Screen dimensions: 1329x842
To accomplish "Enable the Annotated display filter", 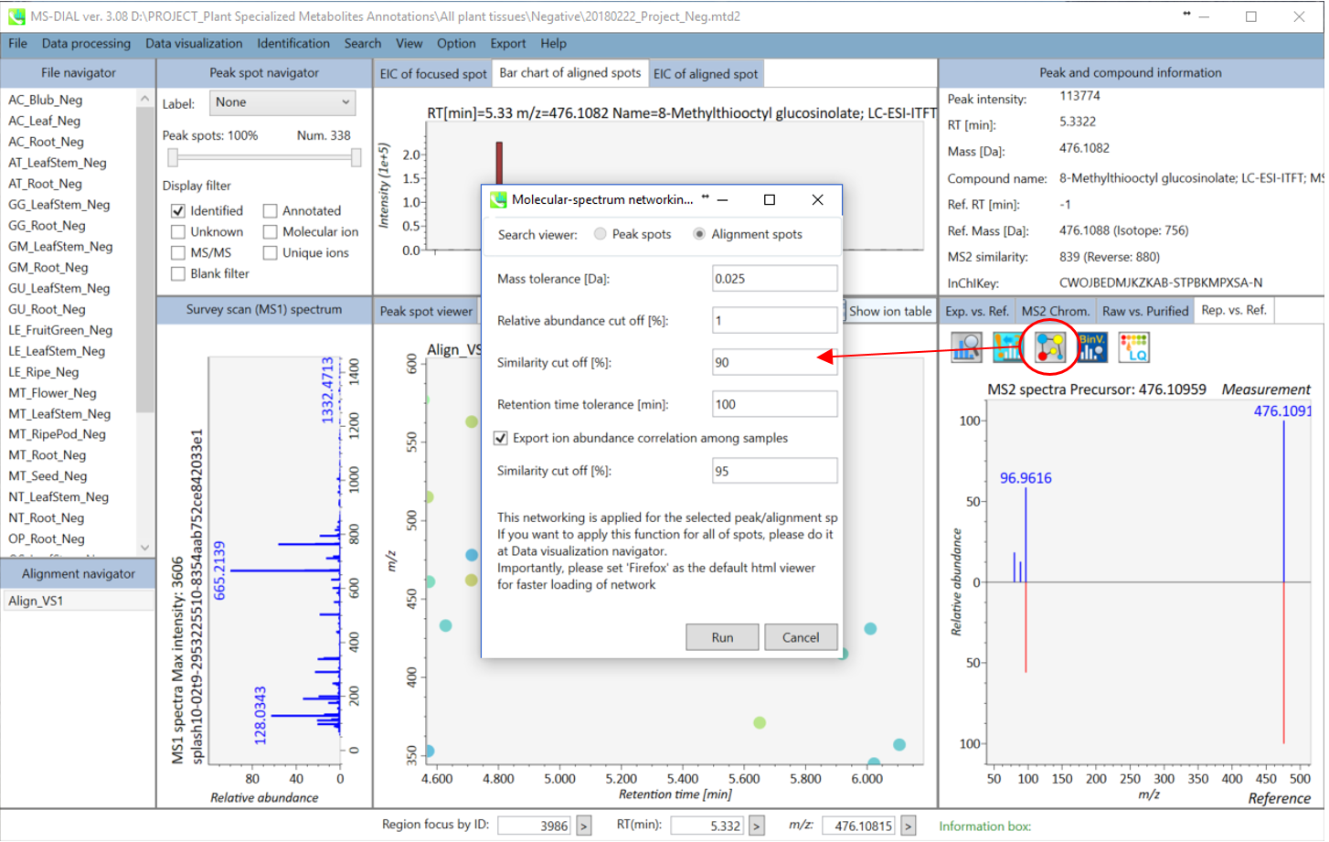I will click(271, 211).
